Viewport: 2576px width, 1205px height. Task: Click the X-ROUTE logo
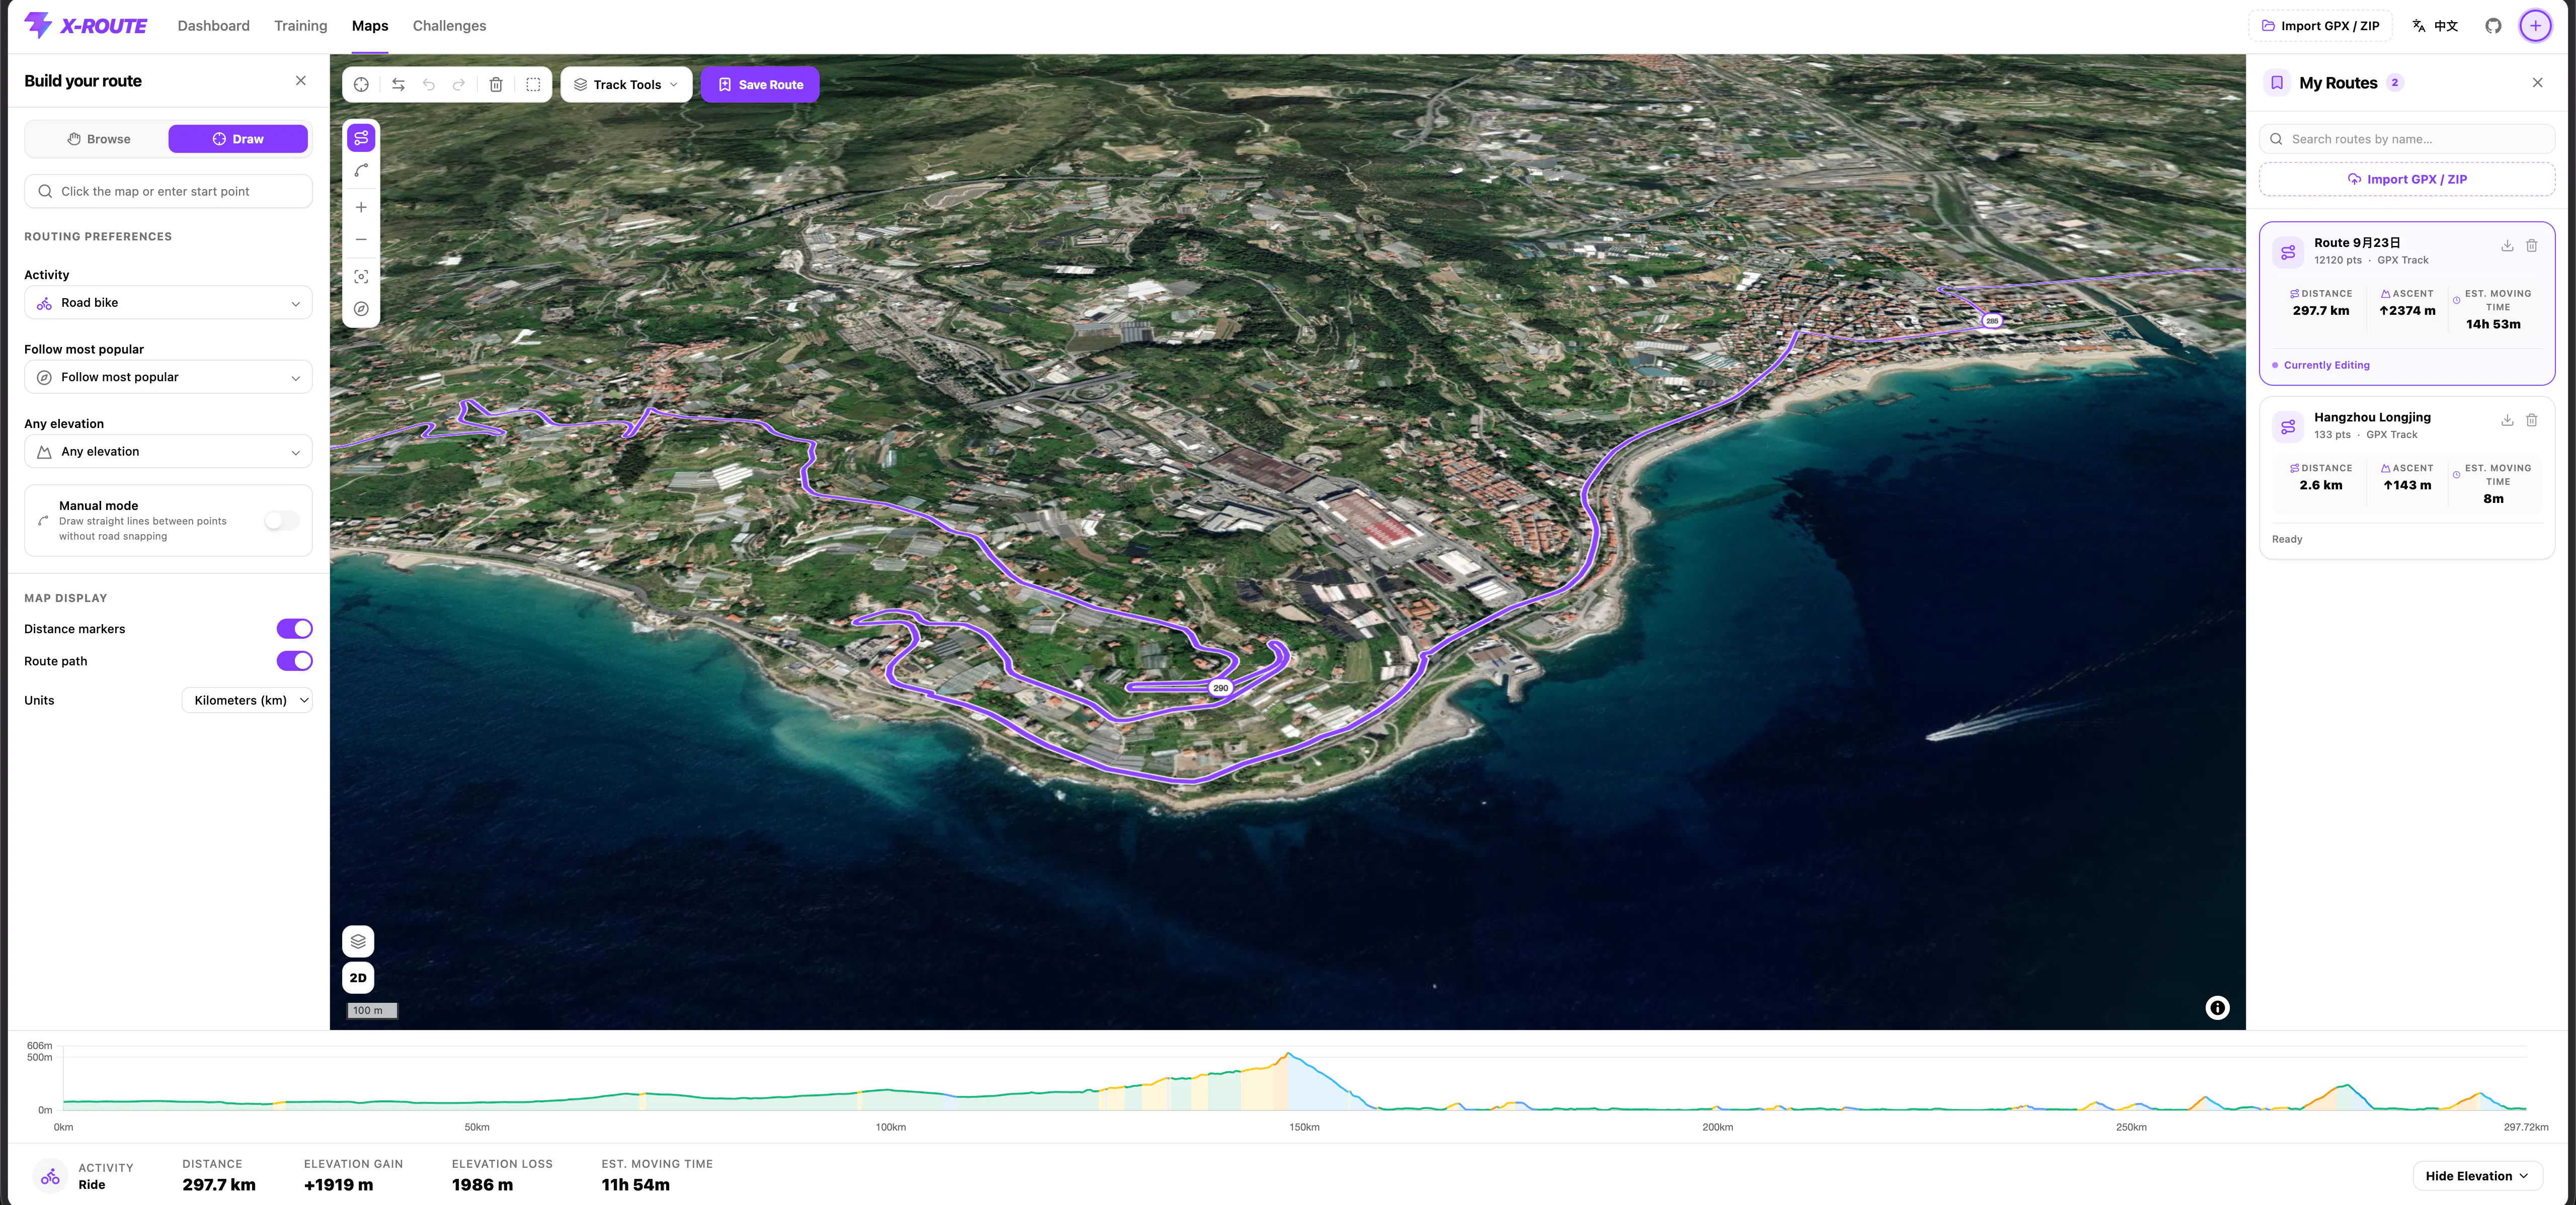pyautogui.click(x=86, y=26)
